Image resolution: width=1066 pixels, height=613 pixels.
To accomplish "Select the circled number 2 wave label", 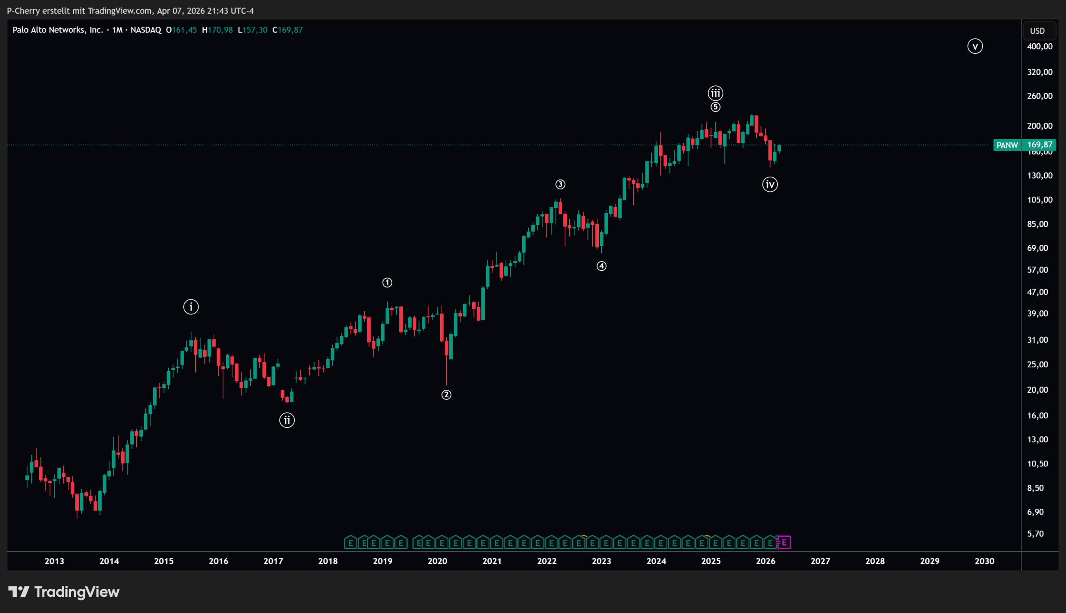I will coord(446,395).
